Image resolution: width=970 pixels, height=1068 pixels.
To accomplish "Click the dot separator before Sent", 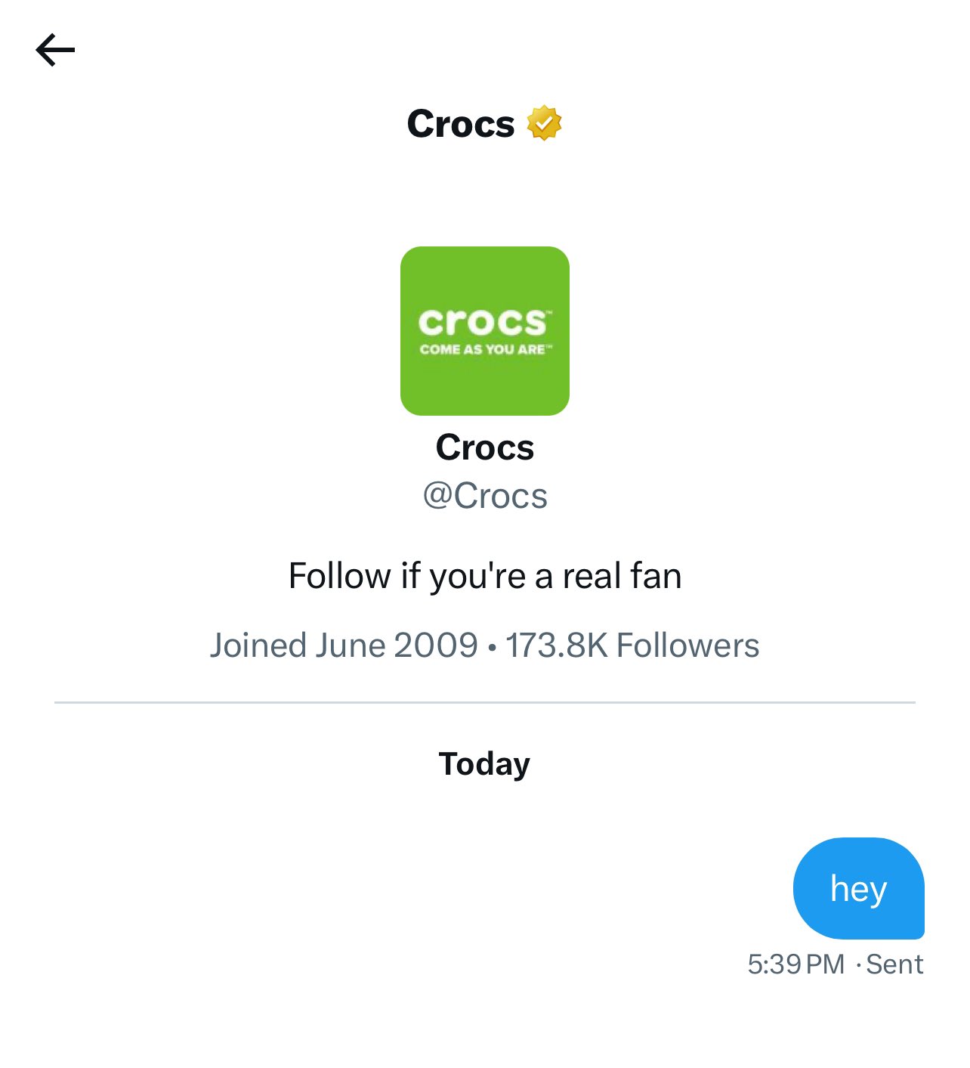I will click(x=858, y=965).
